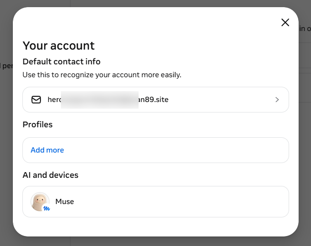311x246 pixels.
Task: Expand the email row chevron arrow
Action: coord(277,100)
